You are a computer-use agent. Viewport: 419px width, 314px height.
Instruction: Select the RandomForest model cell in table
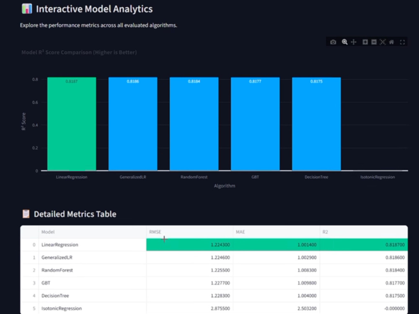[x=93, y=270]
